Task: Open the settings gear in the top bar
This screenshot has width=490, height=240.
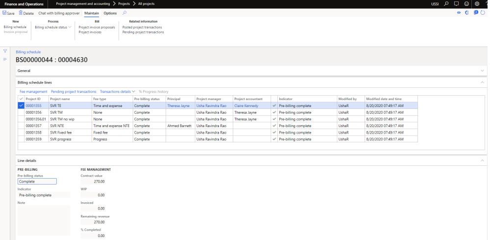Action: point(477,3)
